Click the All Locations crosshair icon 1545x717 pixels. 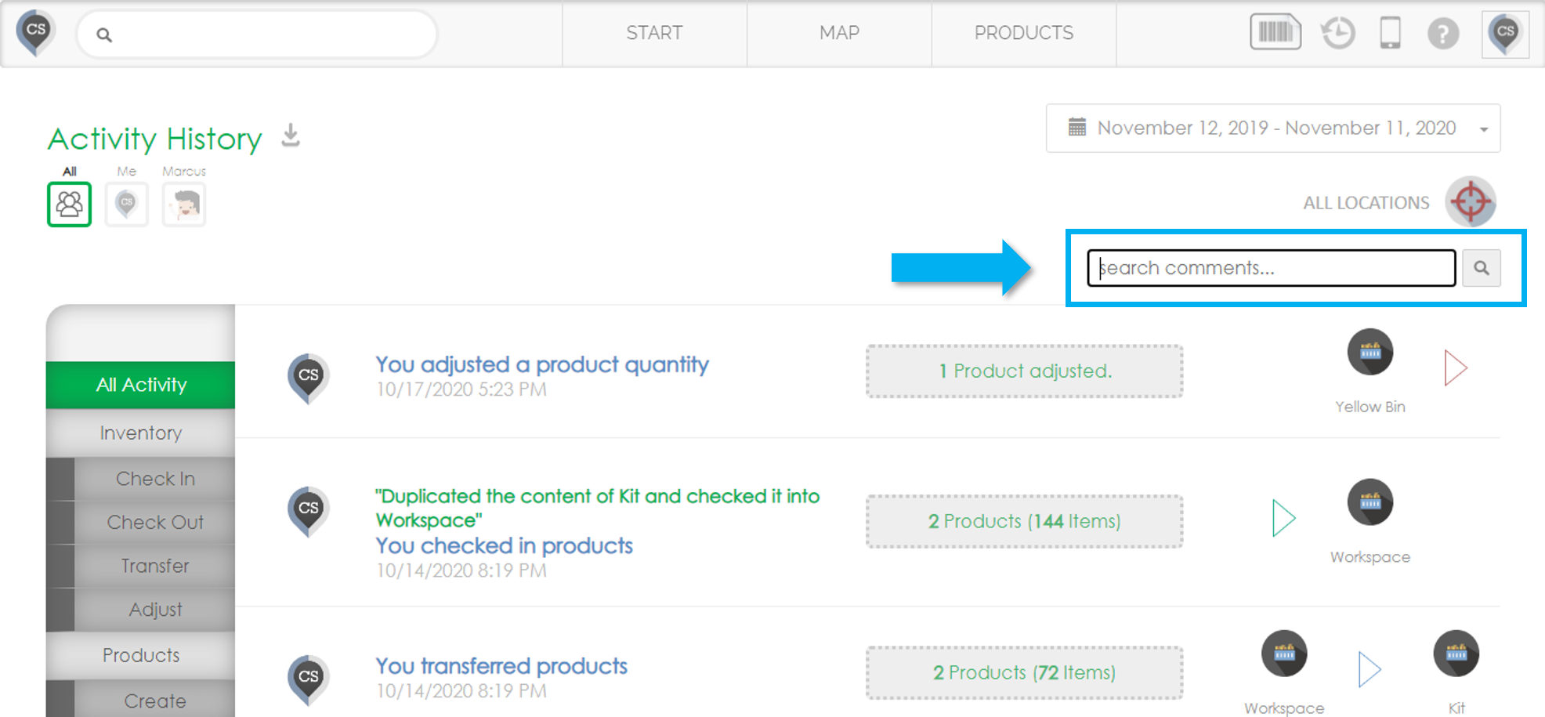tap(1471, 202)
